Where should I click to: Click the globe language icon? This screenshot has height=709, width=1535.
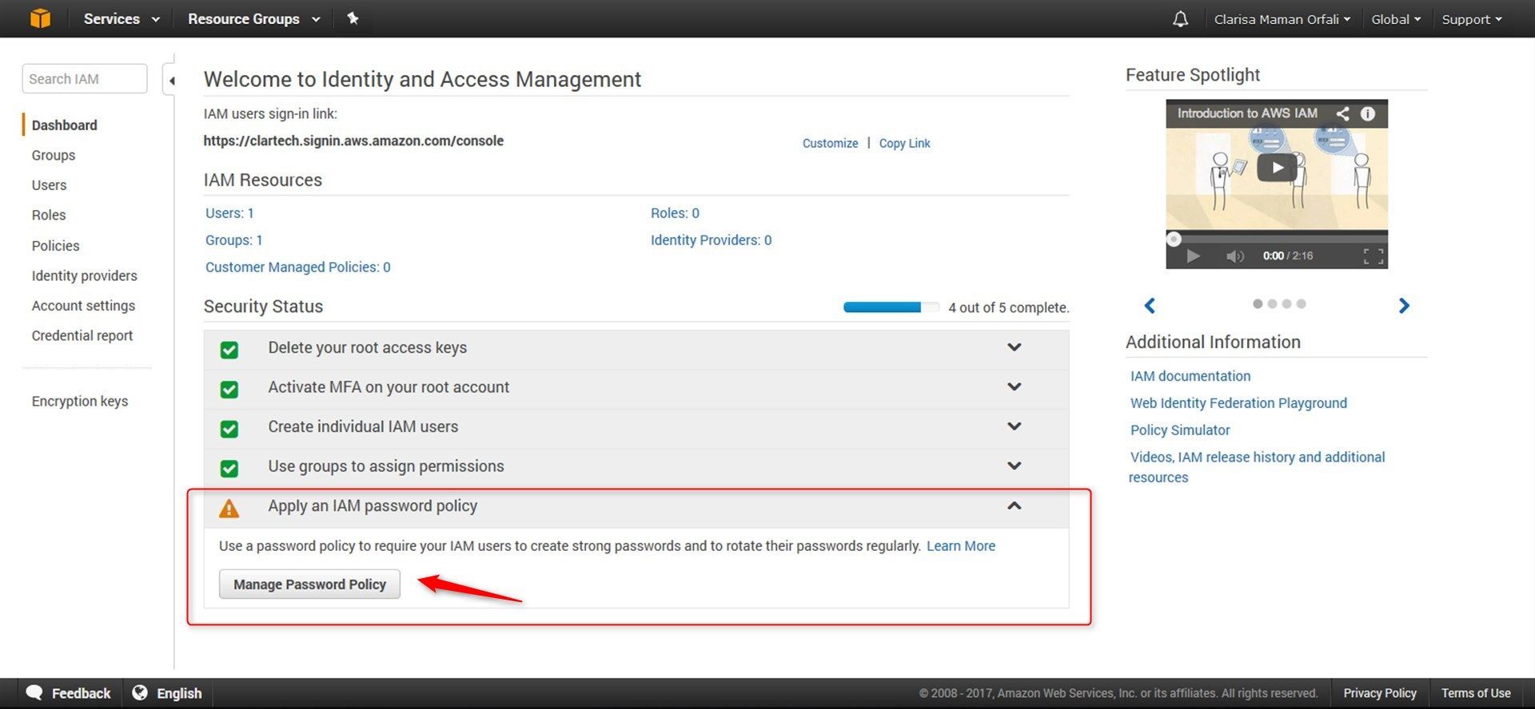pos(140,692)
